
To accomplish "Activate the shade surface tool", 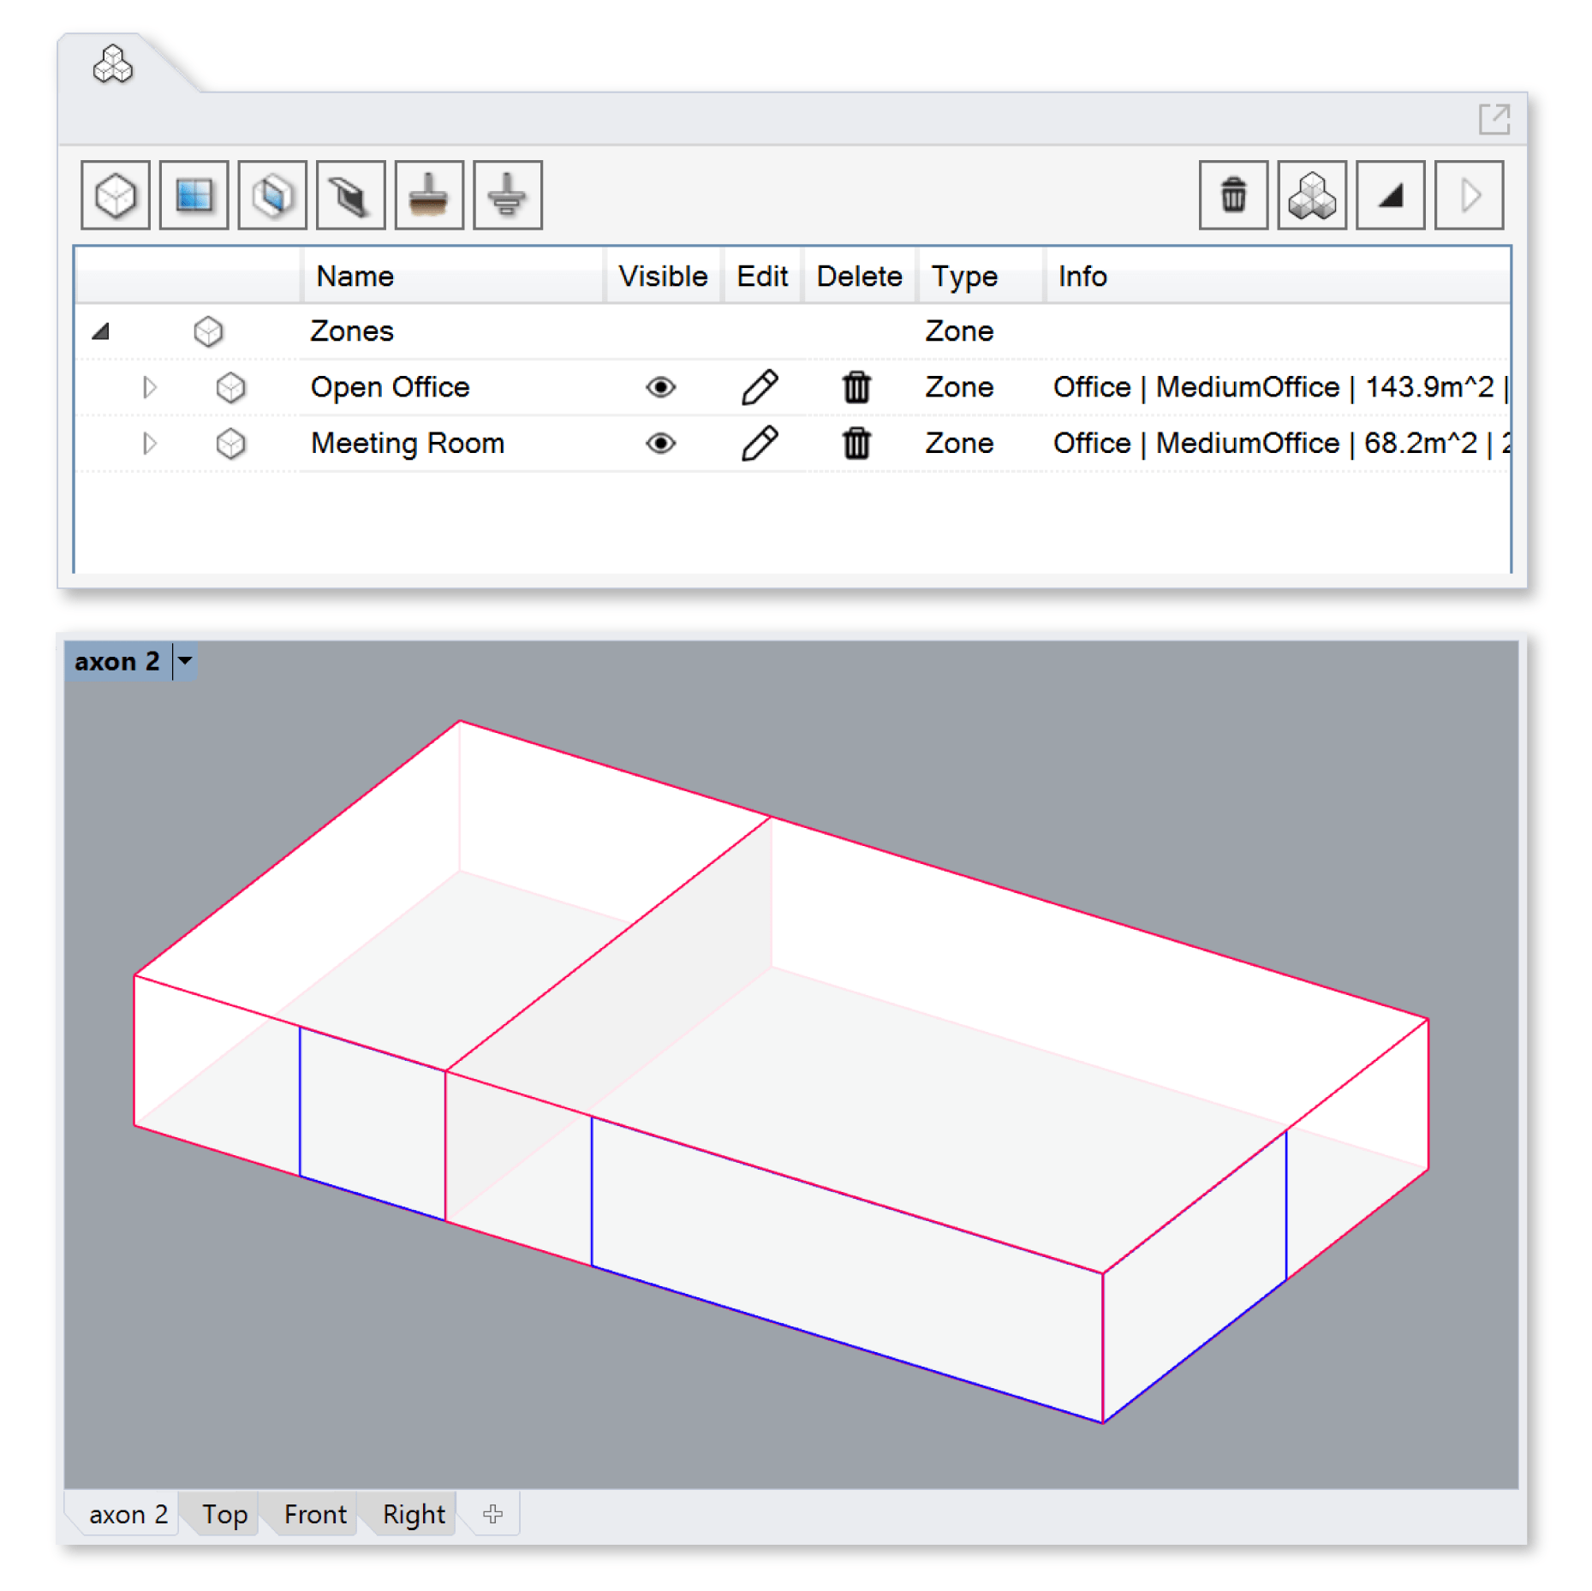I will (x=350, y=195).
